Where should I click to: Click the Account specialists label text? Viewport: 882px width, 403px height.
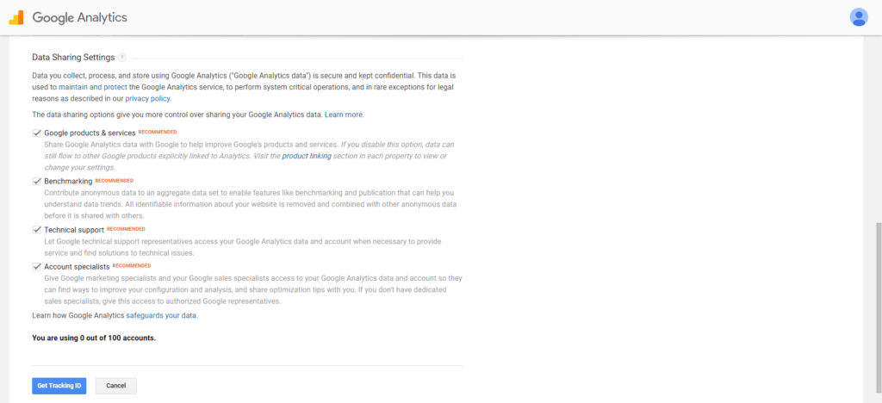77,266
